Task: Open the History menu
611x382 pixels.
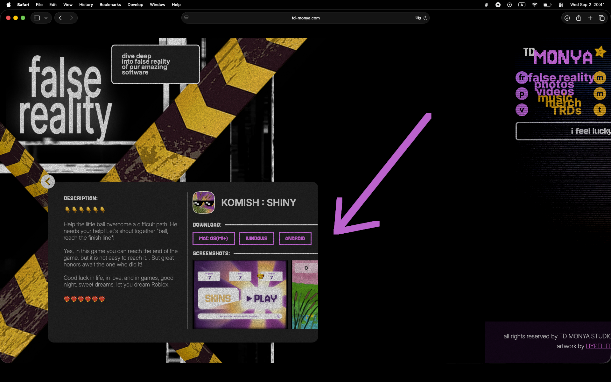Action: (86, 5)
